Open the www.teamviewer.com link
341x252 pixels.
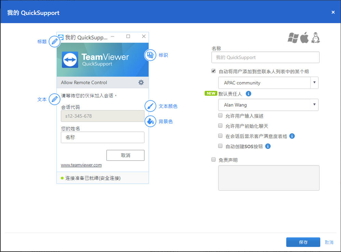[x=81, y=165]
